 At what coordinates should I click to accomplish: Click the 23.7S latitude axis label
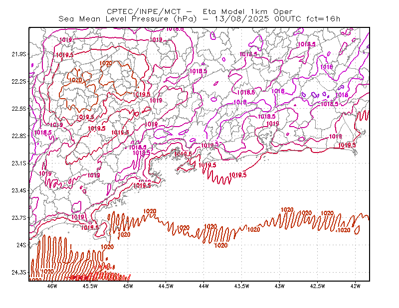click(x=19, y=218)
